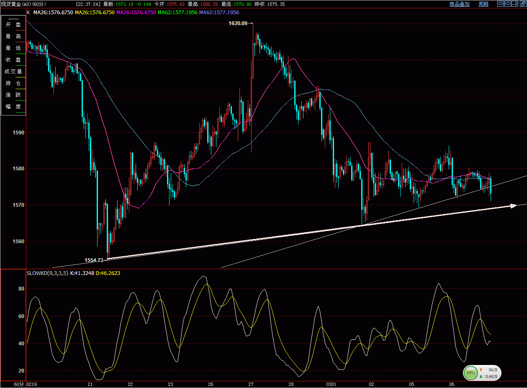527x388 pixels.
Task: Click the 60分 period label at bottom-left
Action: point(19,384)
